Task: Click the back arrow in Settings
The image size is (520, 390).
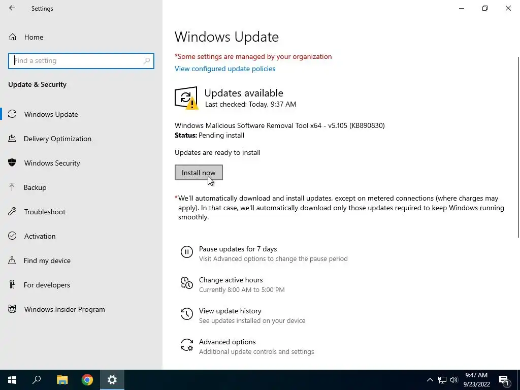Action: [x=12, y=8]
